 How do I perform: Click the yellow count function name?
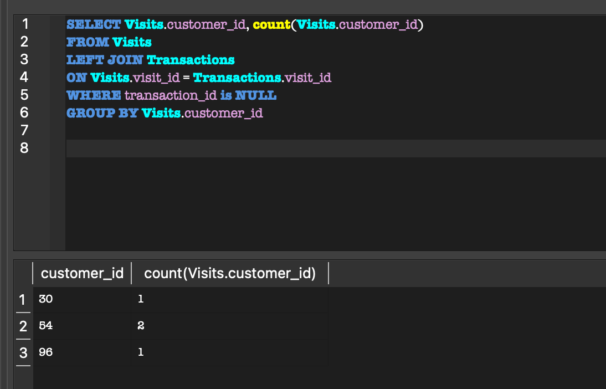click(x=271, y=24)
